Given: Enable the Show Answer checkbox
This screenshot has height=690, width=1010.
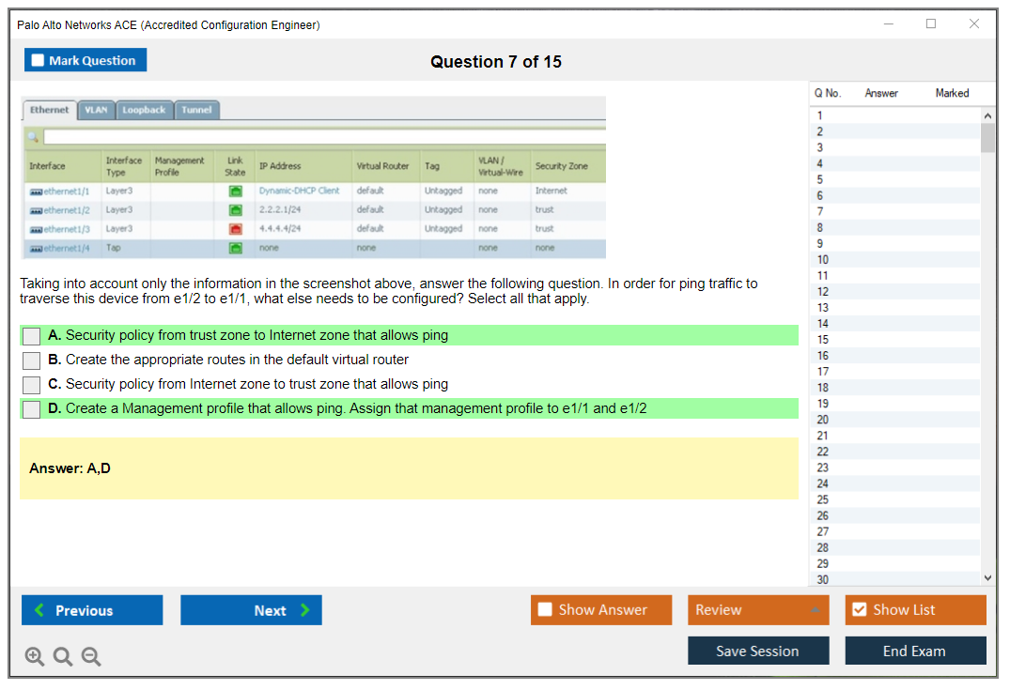Looking at the screenshot, I should 545,610.
